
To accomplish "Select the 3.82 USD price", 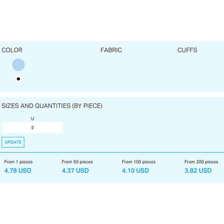I will click(198, 171).
